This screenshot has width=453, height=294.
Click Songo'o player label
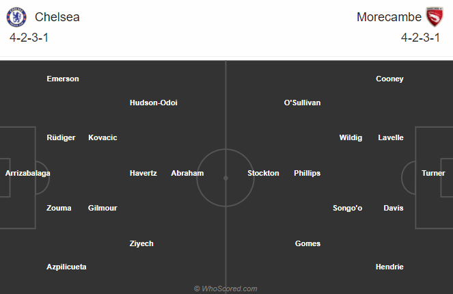pyautogui.click(x=347, y=208)
